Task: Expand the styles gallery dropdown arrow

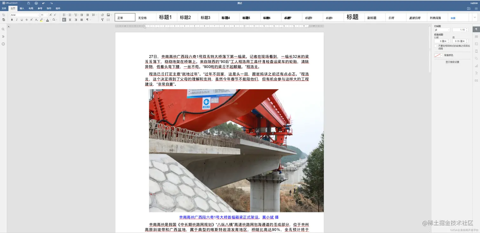Action: tap(475, 17)
